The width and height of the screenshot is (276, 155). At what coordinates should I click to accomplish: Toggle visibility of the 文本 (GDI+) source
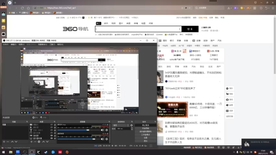click(51, 130)
